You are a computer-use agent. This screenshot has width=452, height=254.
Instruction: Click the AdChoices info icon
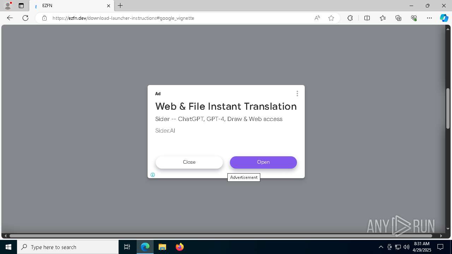[153, 175]
